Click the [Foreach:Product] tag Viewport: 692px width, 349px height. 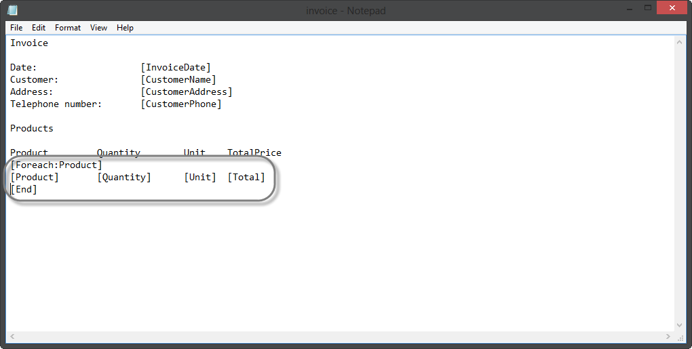coord(56,165)
